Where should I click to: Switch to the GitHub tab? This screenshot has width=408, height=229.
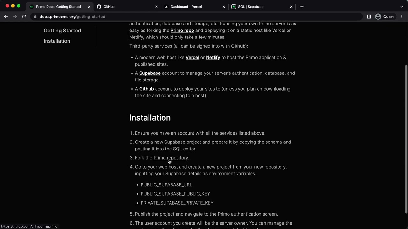pyautogui.click(x=127, y=7)
